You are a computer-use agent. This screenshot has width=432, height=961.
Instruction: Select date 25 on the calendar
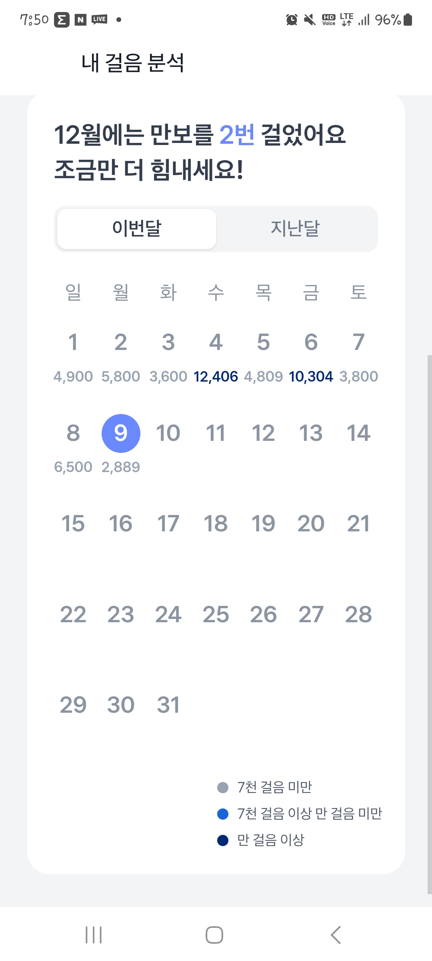pos(216,614)
